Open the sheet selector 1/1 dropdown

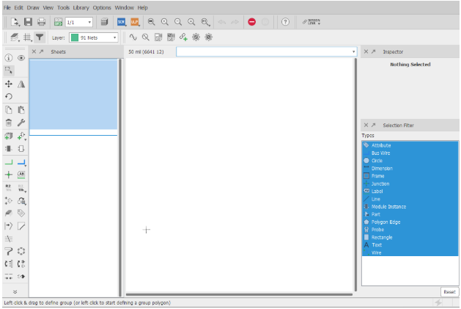[78, 22]
